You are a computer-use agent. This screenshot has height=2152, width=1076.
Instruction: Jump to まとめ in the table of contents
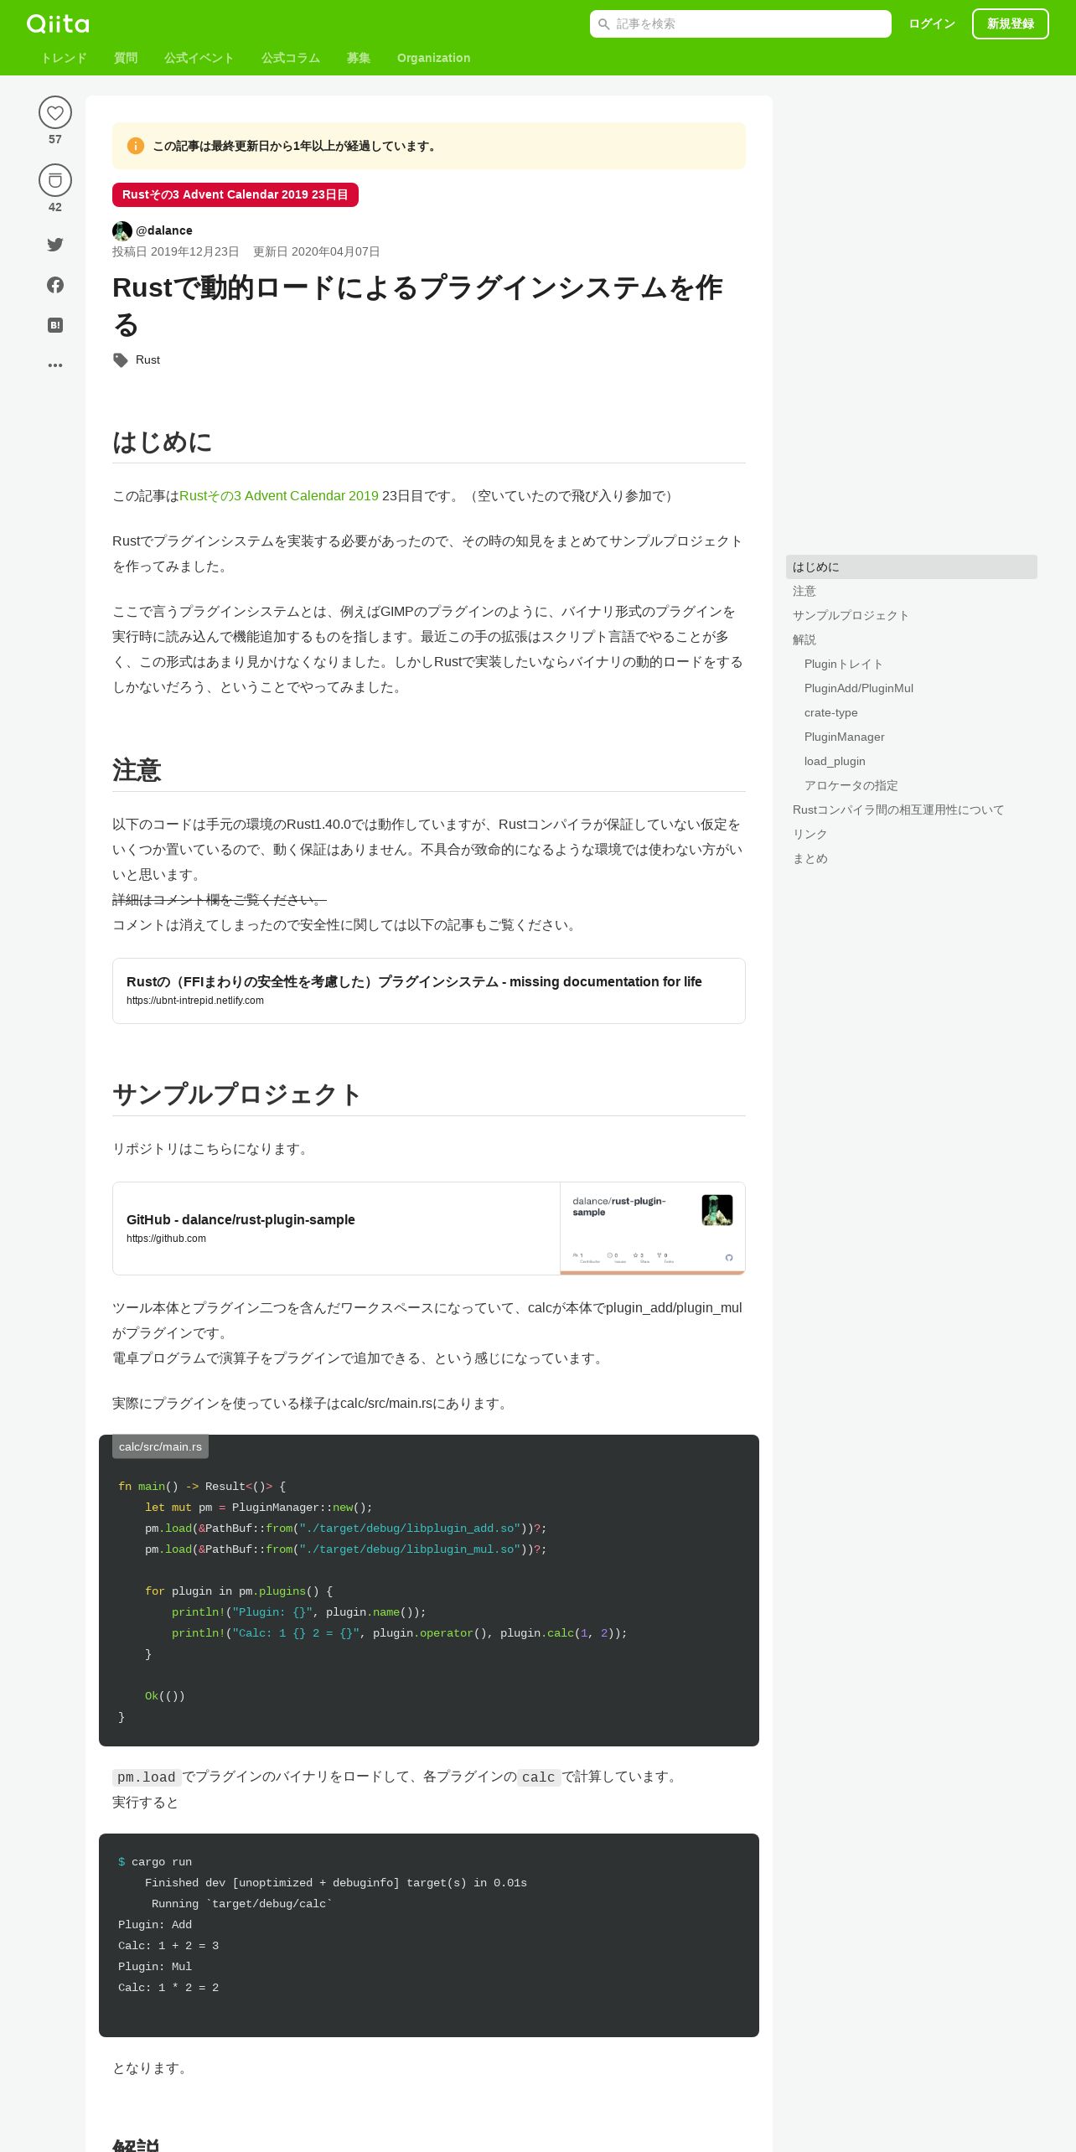tap(810, 859)
